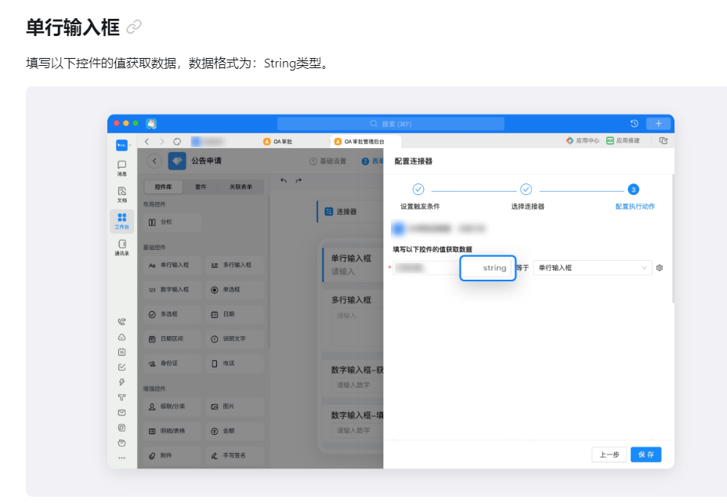The height and width of the screenshot is (503, 727).
Task: Select the OA审批管理后台 browser tab
Action: tap(364, 141)
